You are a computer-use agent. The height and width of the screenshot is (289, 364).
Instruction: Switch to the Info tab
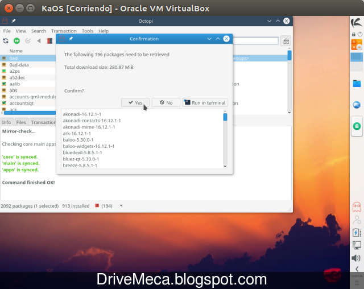tap(6, 122)
